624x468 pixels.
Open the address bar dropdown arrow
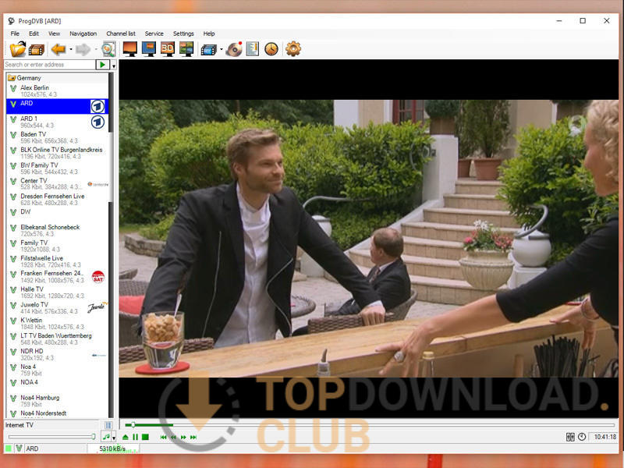(x=114, y=65)
